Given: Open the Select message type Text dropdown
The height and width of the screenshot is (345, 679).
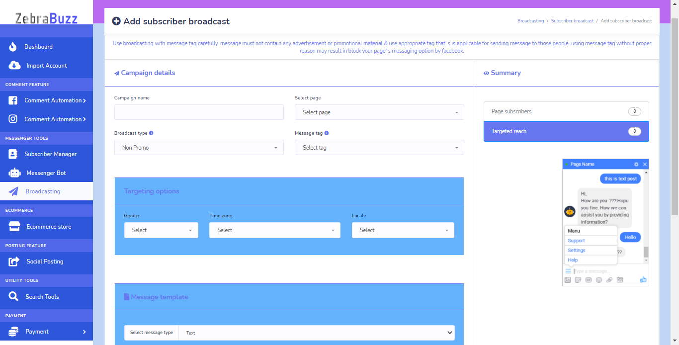Looking at the screenshot, I should (x=317, y=333).
